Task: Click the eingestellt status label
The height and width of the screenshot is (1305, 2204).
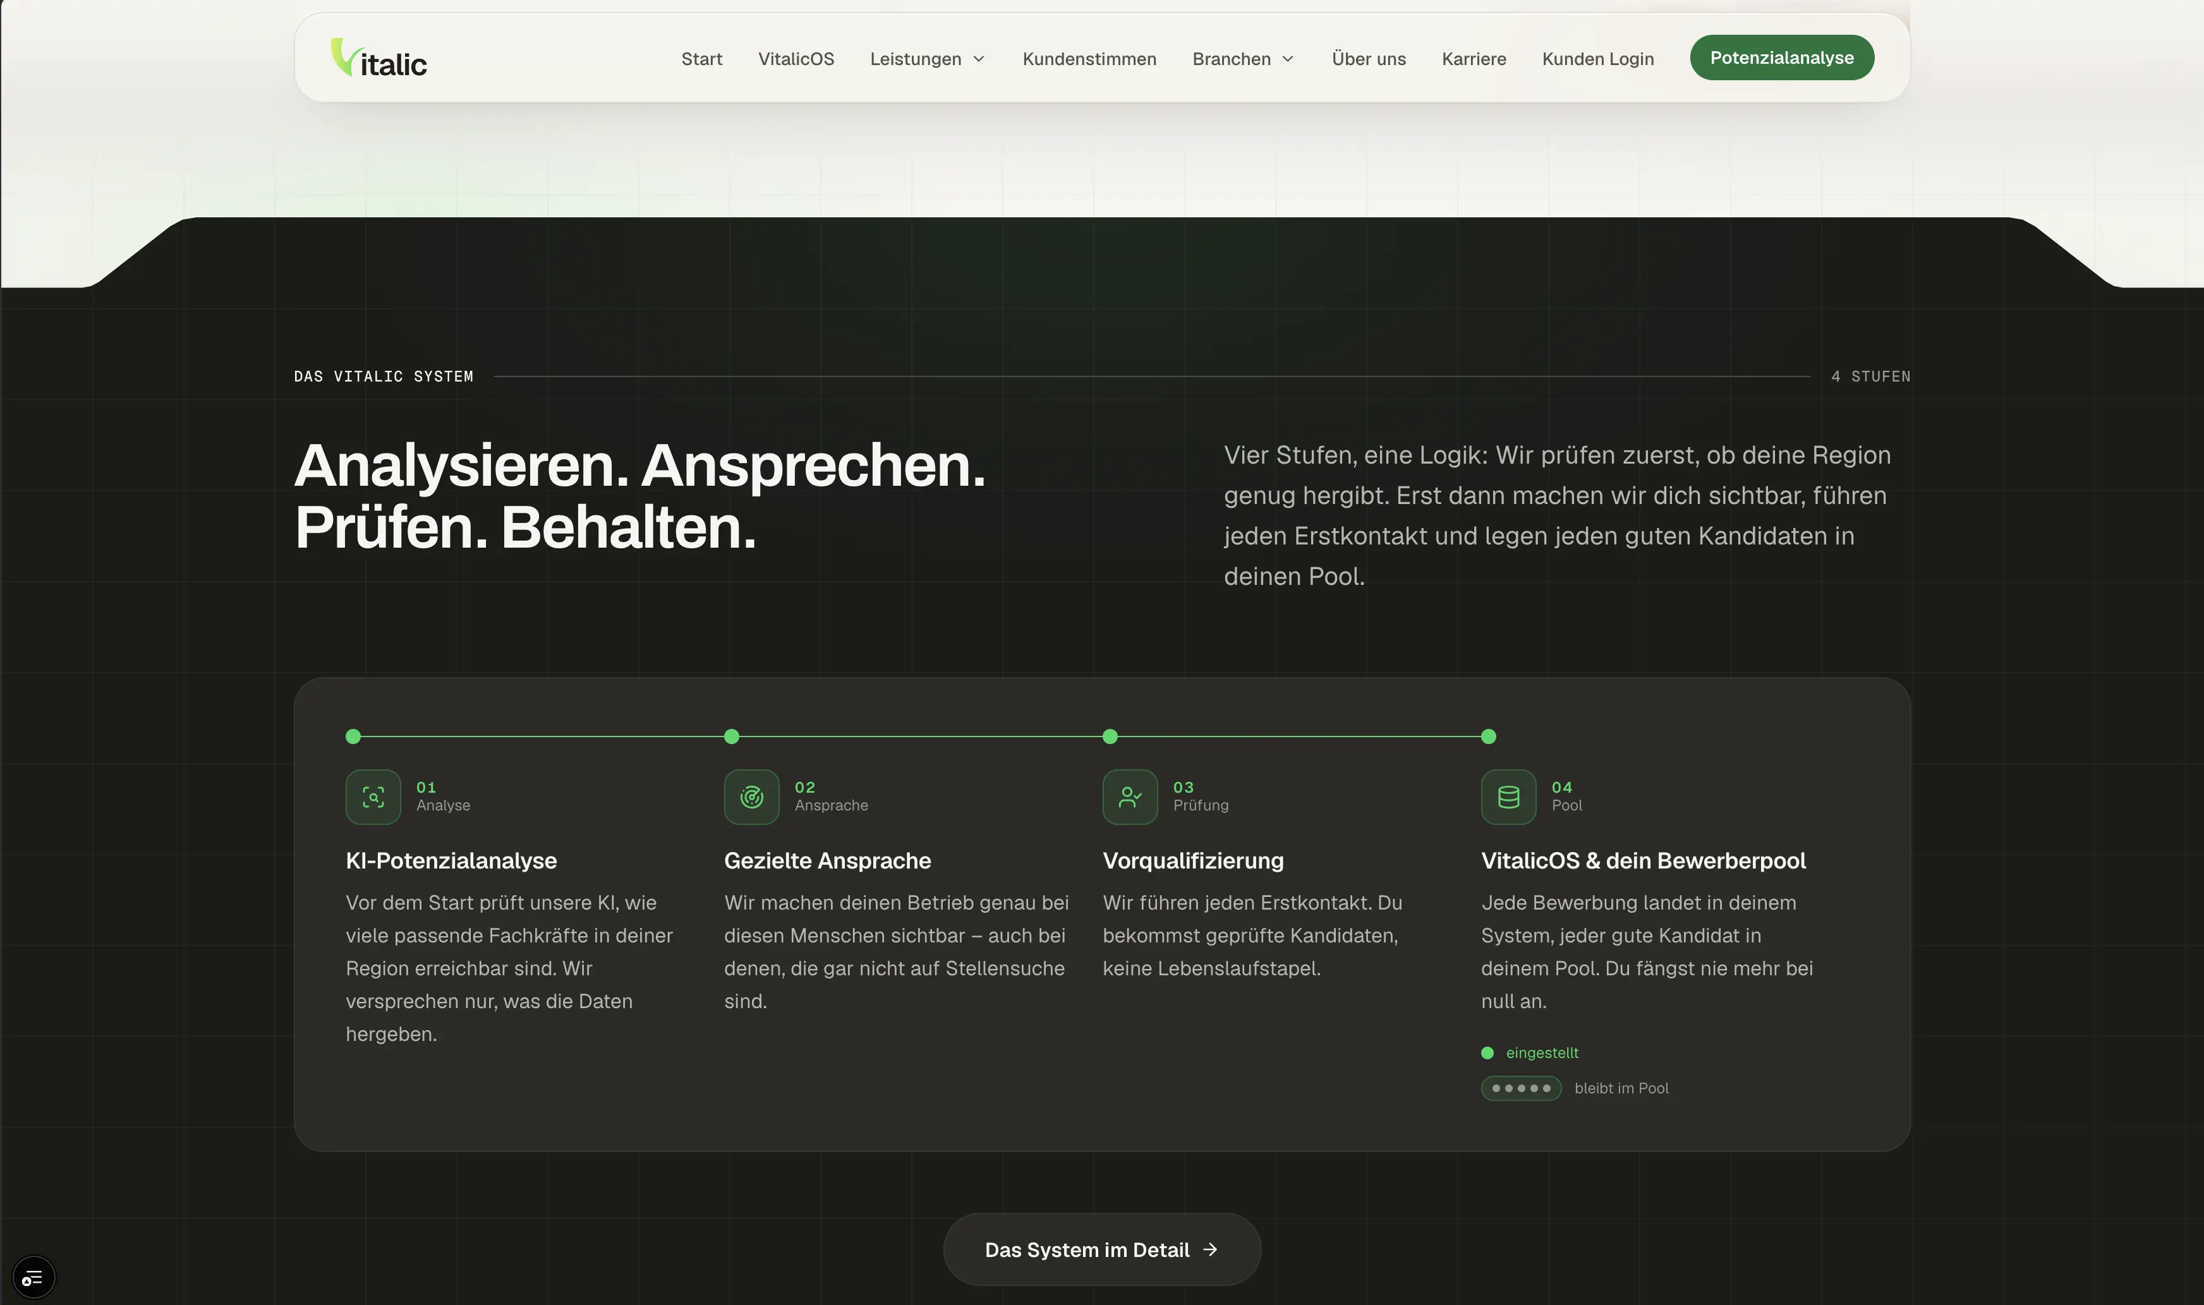Action: coord(1542,1052)
